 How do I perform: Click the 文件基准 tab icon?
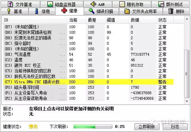(10, 4)
